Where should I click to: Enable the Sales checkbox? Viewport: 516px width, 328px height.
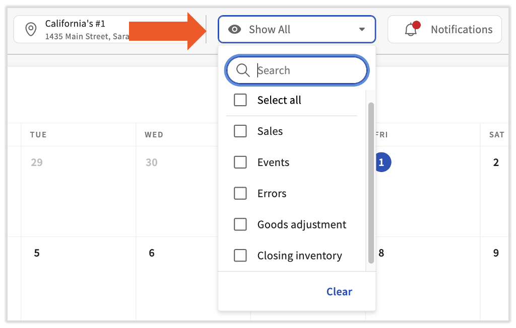pyautogui.click(x=240, y=131)
